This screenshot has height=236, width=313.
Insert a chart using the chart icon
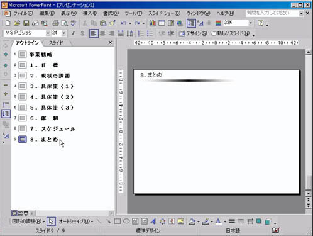[x=153, y=23]
